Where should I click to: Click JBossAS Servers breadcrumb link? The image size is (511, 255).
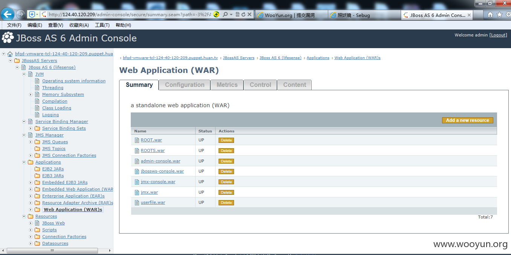tap(239, 58)
